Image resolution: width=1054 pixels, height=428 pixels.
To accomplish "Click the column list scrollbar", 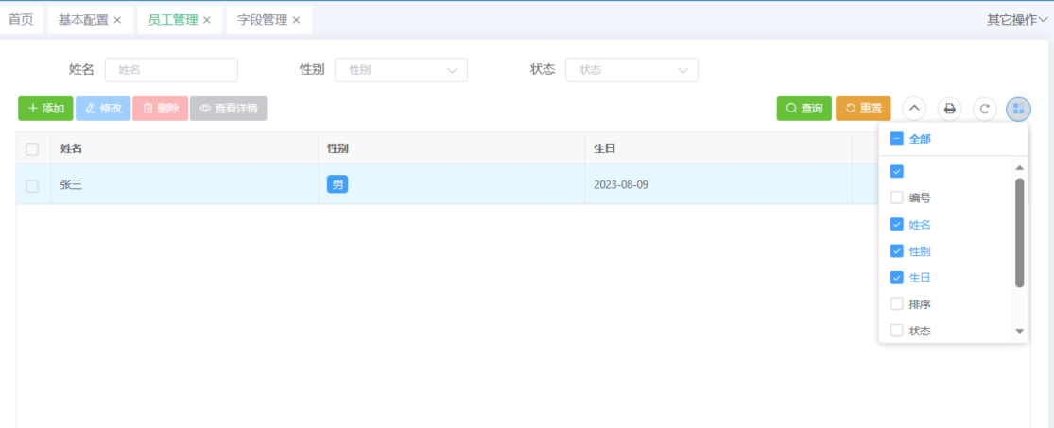I will [1019, 231].
